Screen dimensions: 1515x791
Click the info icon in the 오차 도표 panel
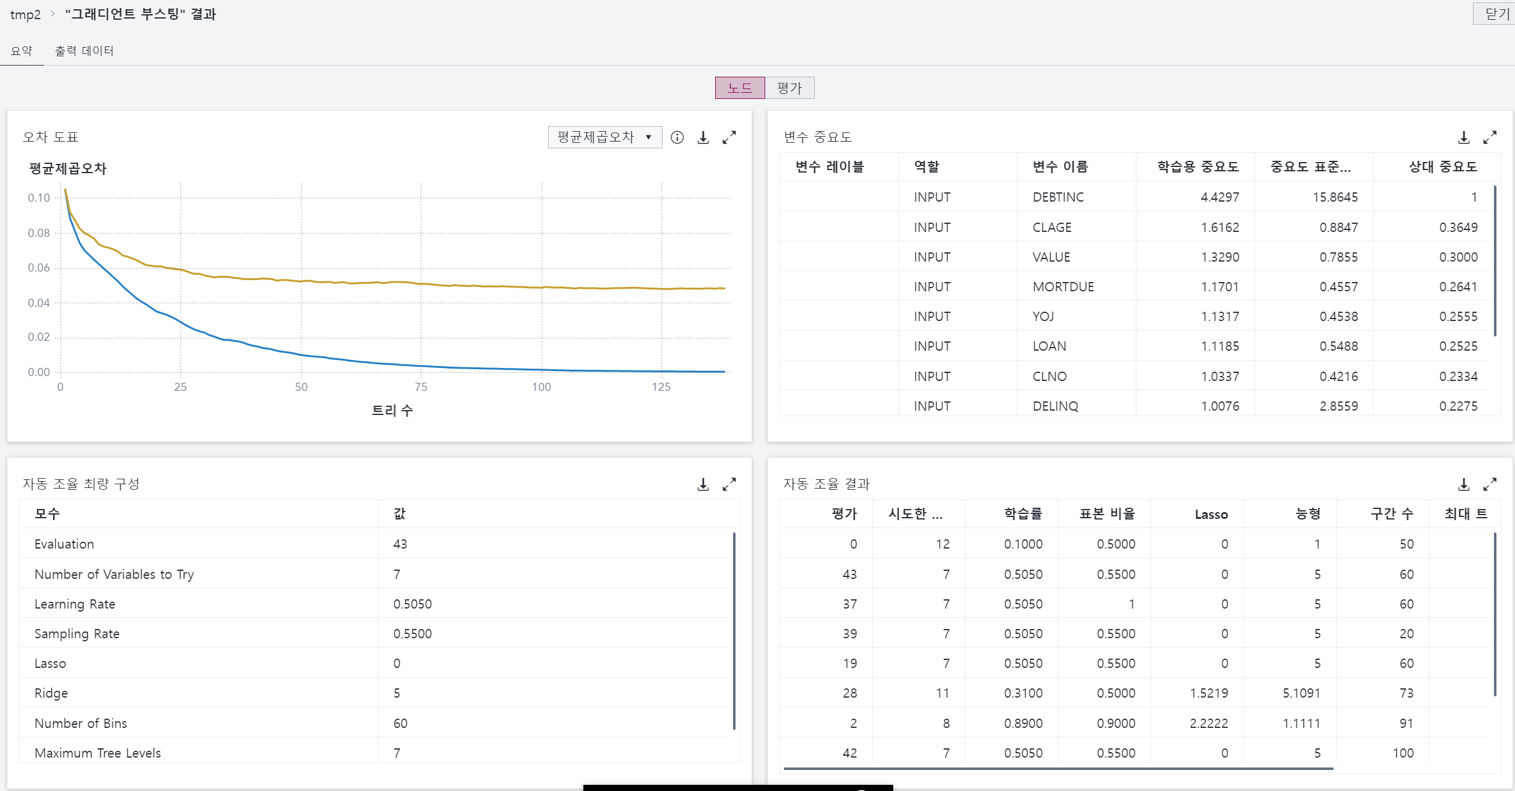coord(677,137)
